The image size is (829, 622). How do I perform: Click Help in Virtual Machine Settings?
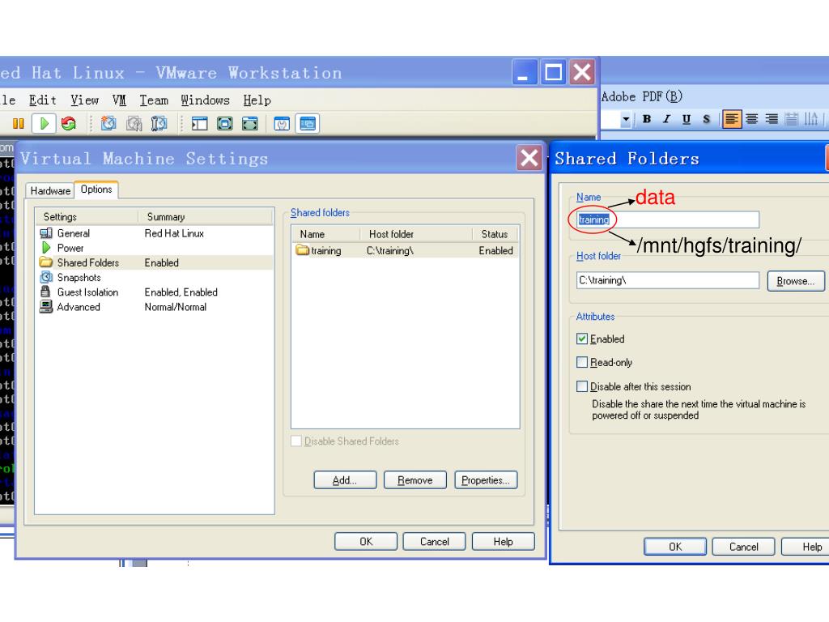pyautogui.click(x=504, y=542)
